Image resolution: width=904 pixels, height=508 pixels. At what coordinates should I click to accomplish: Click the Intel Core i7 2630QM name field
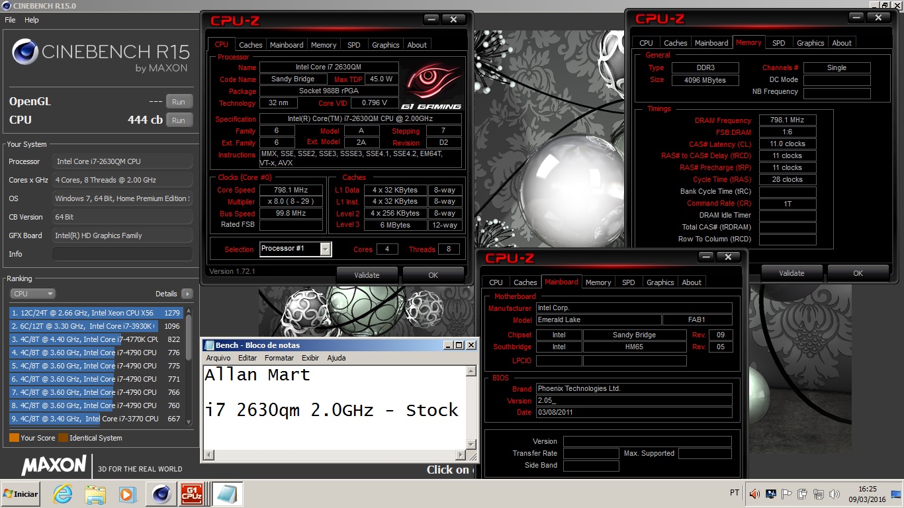click(329, 67)
